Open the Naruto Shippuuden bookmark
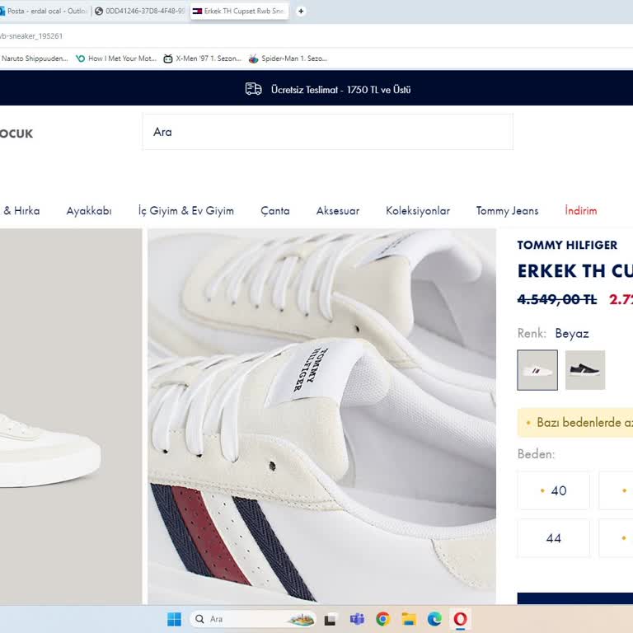Viewport: 633px width, 633px height. [x=35, y=59]
